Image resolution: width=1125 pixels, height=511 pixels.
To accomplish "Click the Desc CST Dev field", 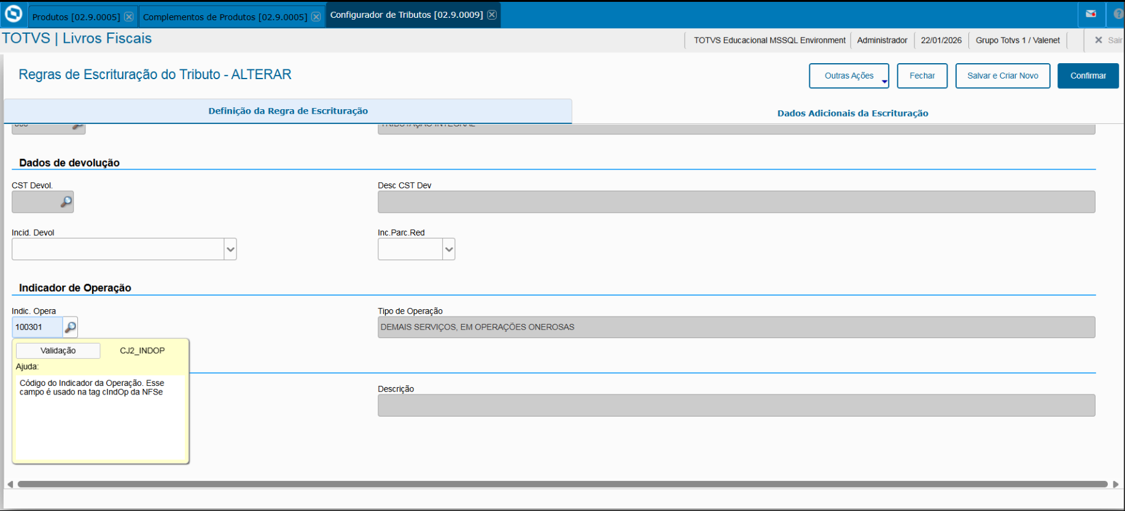I will click(736, 202).
